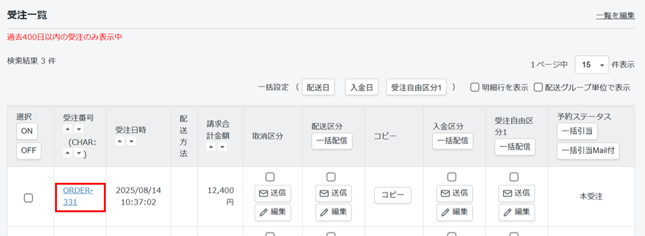Enable the 明細行を表示 checkbox
Screen dimensions: 645x236
coord(474,87)
